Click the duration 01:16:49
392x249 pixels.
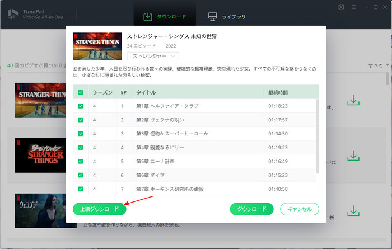(278, 161)
